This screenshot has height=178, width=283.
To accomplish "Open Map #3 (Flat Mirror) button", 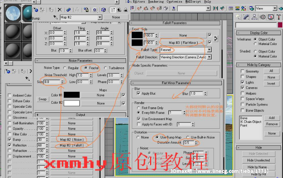I will click(x=183, y=43).
